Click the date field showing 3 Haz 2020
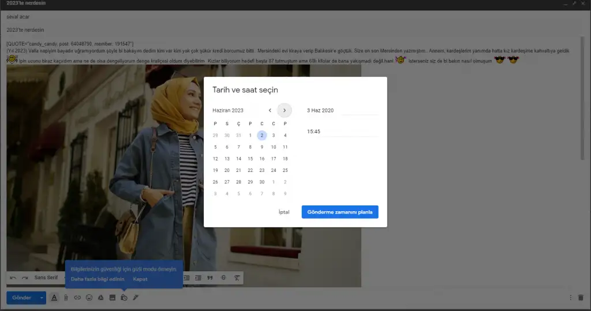The width and height of the screenshot is (591, 311). click(x=342, y=110)
